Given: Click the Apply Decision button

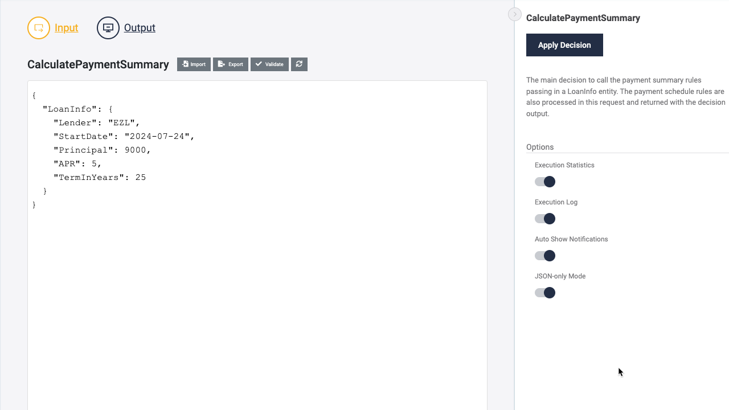Looking at the screenshot, I should (564, 44).
